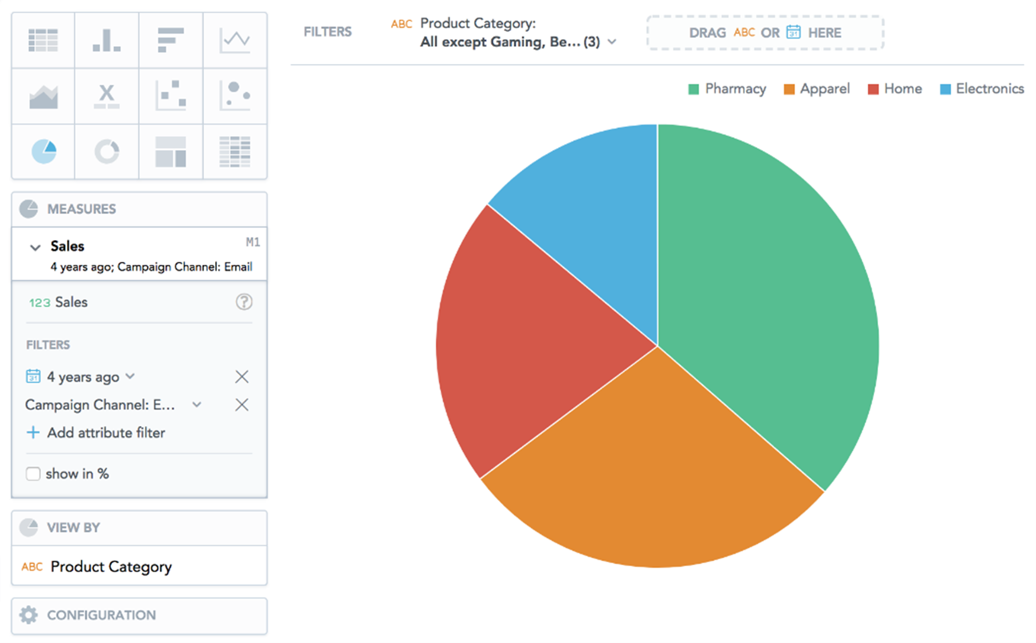The height and width of the screenshot is (643, 1036).
Task: Enable the show in % checkbox
Action: click(x=33, y=474)
